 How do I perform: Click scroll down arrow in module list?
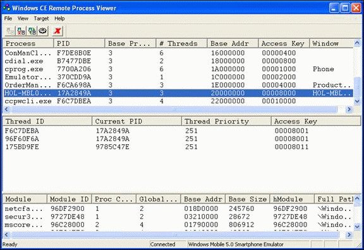click(357, 227)
